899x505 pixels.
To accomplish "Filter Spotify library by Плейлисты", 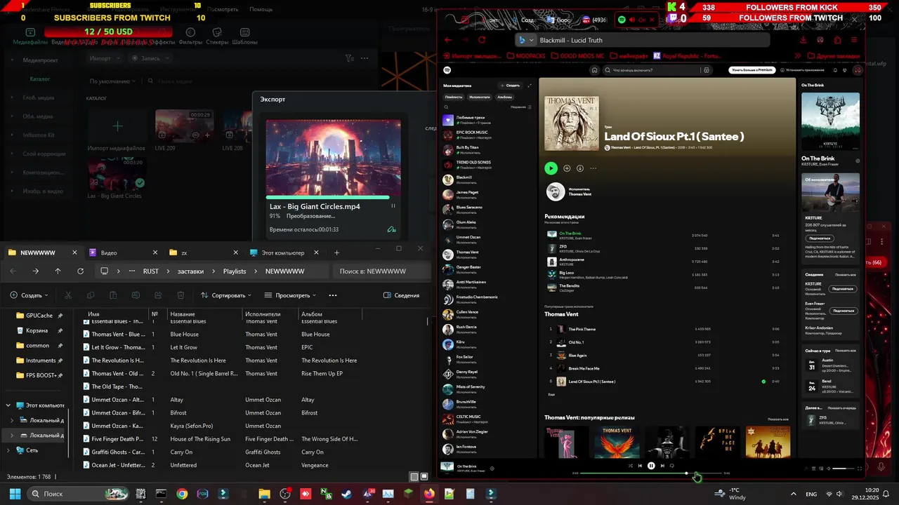I will (x=454, y=97).
